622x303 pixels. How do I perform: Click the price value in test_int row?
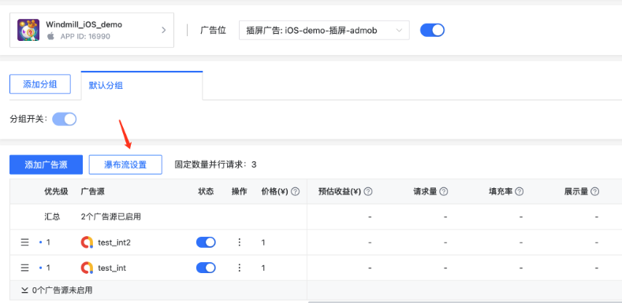point(263,268)
